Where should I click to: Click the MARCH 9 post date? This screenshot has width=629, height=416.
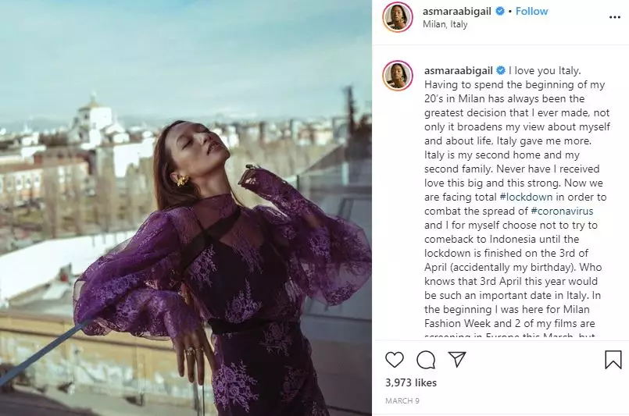click(x=402, y=400)
